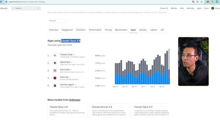
Task: Click the highlighted Claude Opus 4.6 heading text
Action: (71, 41)
